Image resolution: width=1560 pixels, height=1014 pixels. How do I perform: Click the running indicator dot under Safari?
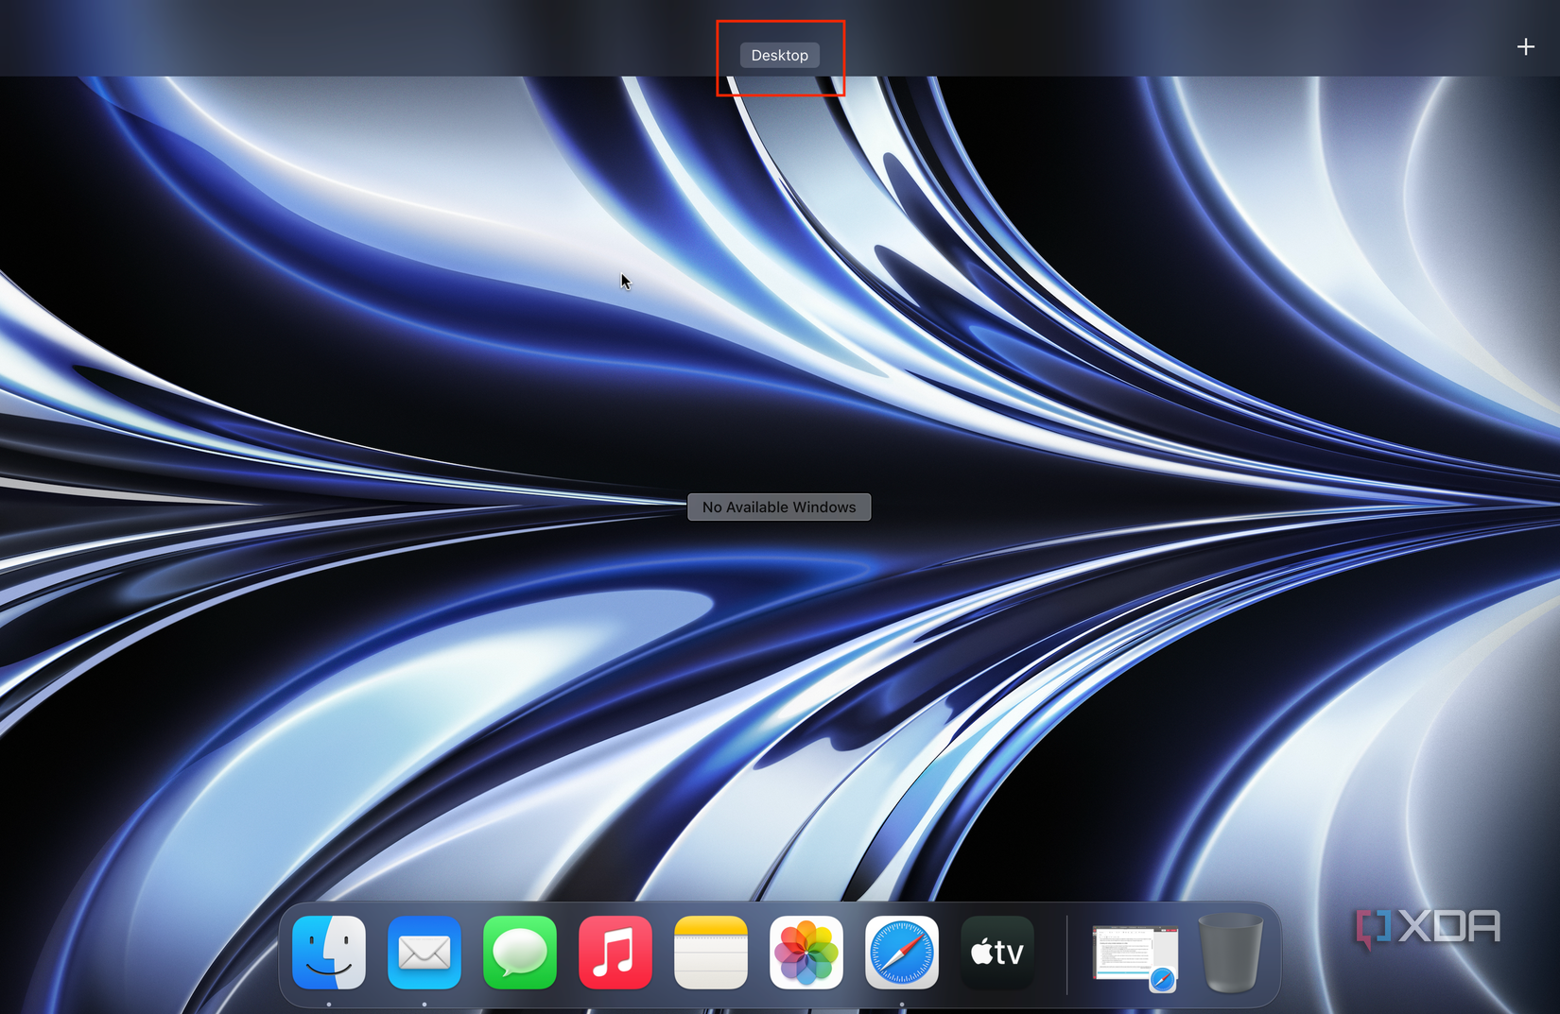[902, 1005]
